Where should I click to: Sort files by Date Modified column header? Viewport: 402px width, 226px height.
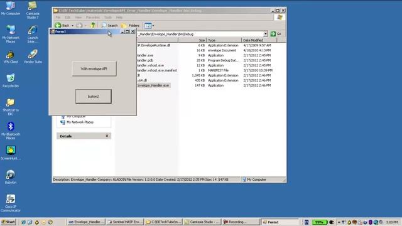pos(259,40)
